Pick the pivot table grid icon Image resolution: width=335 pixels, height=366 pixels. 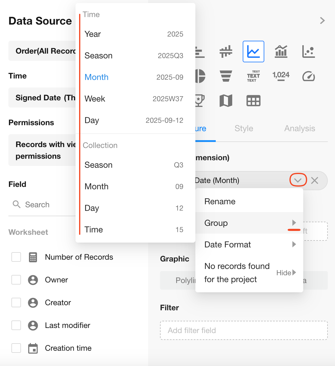(x=253, y=101)
